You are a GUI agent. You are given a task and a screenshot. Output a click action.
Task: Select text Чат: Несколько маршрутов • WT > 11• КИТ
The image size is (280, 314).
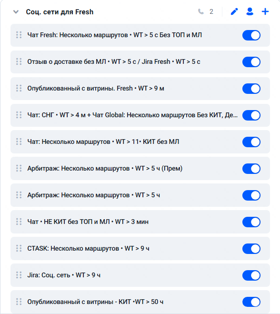click(91, 142)
